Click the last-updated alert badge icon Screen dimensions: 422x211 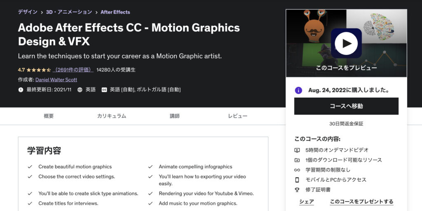point(21,90)
